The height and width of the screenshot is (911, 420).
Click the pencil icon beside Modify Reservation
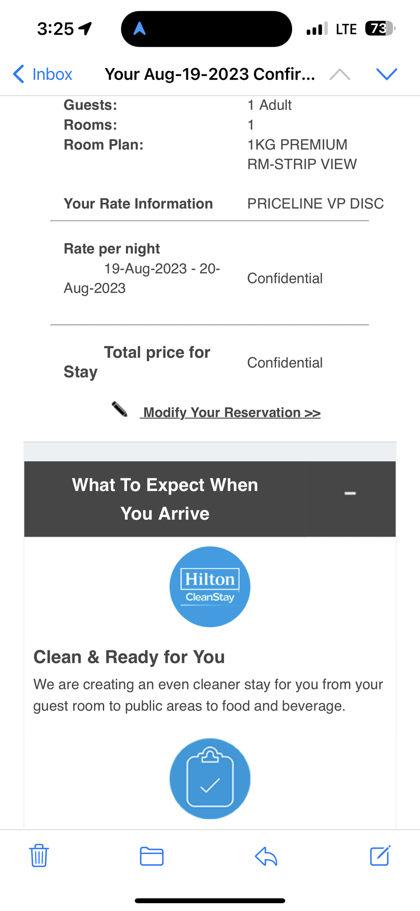pos(120,409)
